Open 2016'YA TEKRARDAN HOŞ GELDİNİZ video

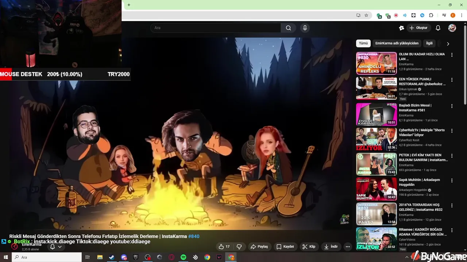(x=421, y=207)
